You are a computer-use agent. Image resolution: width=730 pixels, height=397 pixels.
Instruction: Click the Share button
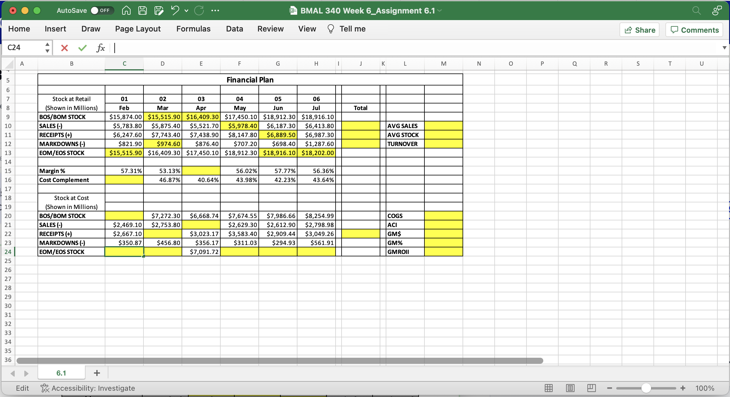tap(639, 30)
